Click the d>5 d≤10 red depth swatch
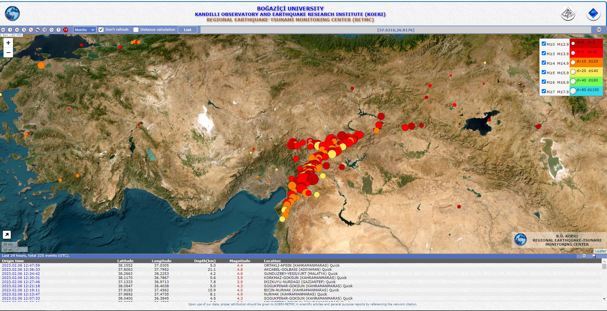This screenshot has width=607, height=311. tap(586, 53)
